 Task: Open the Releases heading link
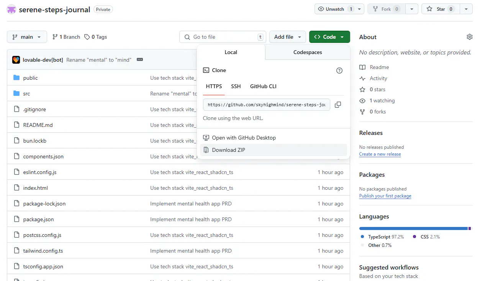coord(371,133)
